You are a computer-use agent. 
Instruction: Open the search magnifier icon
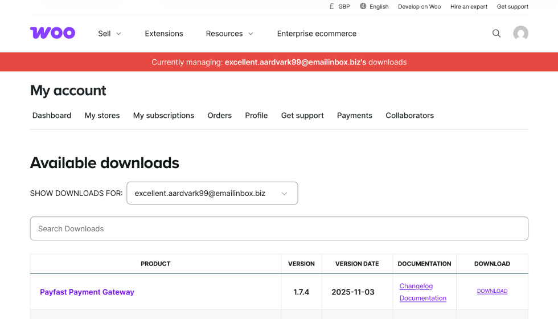coord(497,34)
